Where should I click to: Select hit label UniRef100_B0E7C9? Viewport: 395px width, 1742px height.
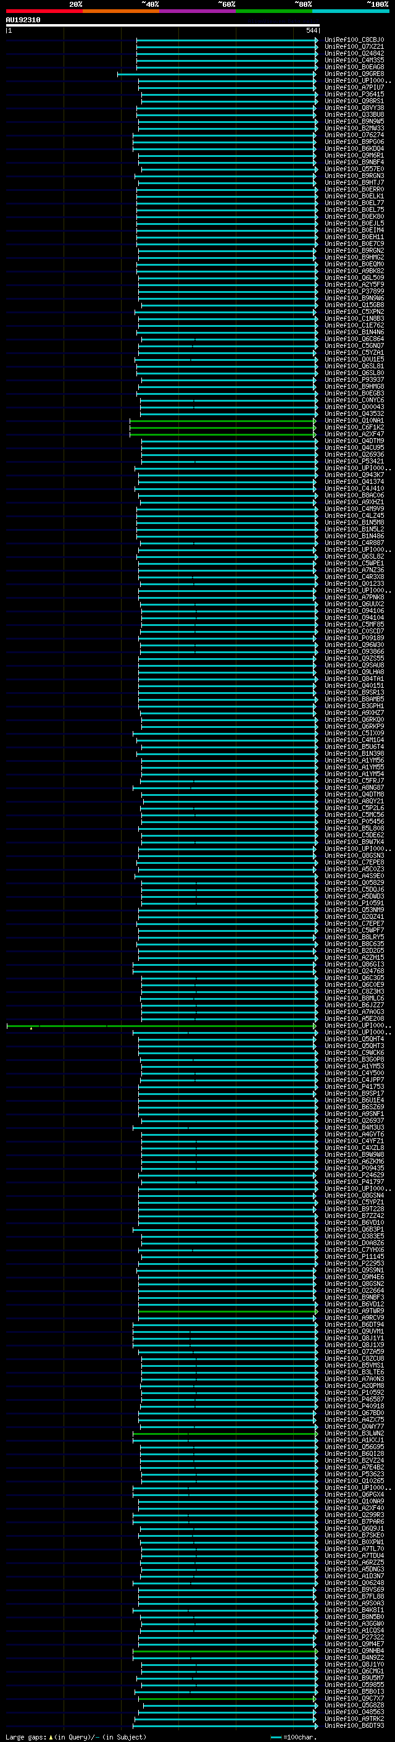point(354,243)
